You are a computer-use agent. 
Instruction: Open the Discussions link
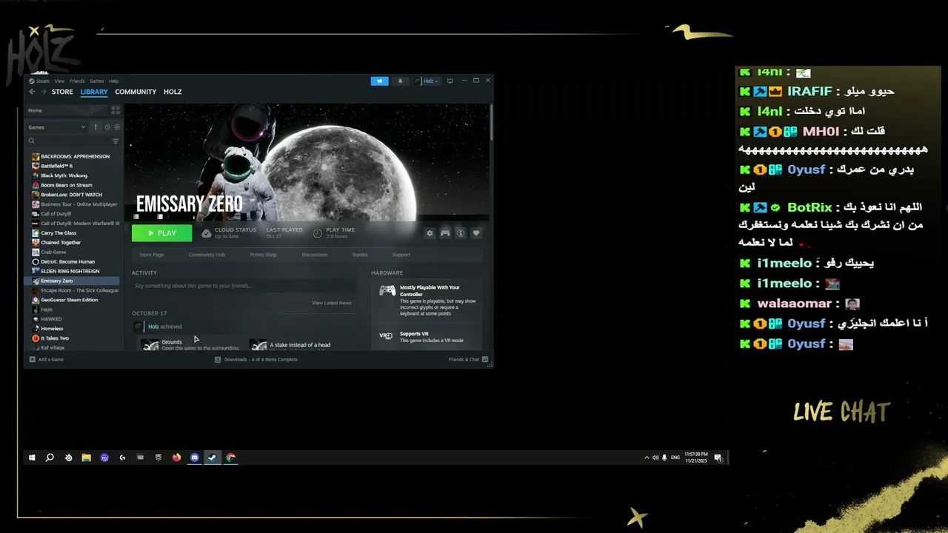click(315, 255)
